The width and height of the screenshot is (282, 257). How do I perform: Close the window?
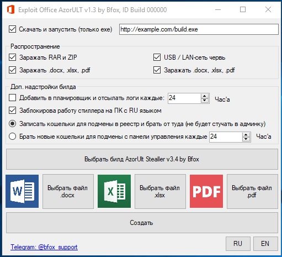click(268, 9)
